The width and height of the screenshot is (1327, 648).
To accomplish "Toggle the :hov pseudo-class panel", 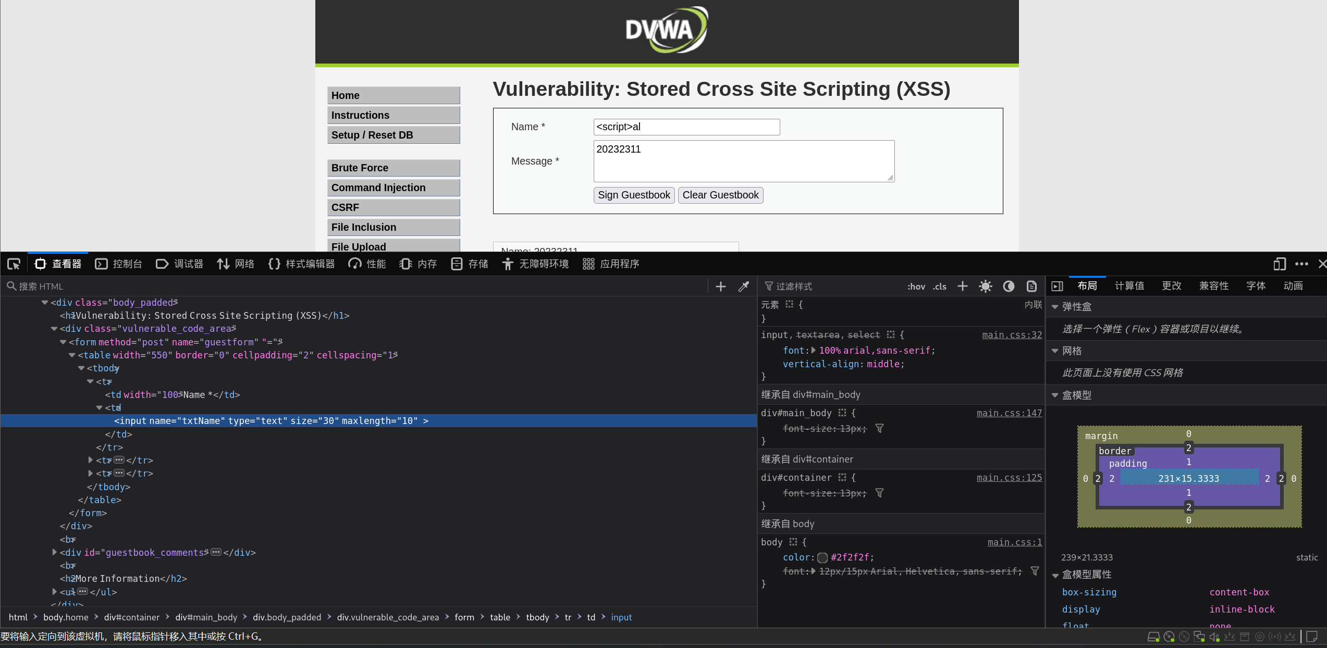I will 916,286.
